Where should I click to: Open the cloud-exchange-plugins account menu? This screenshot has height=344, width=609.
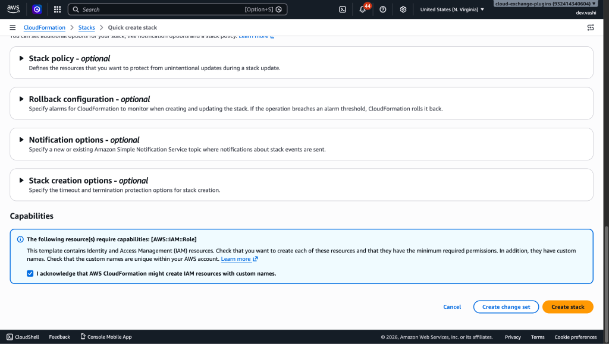pos(546,4)
